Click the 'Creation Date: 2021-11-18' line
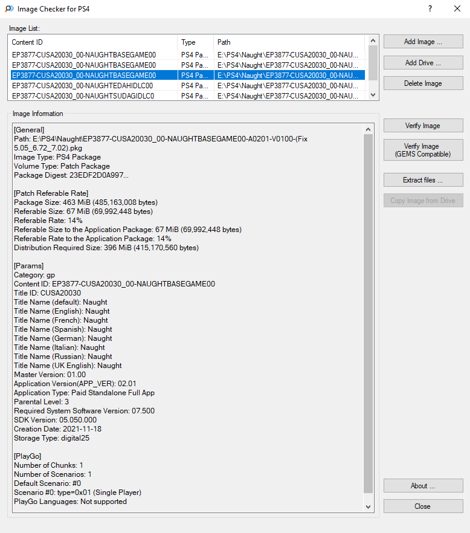The width and height of the screenshot is (470, 533). pos(58,429)
